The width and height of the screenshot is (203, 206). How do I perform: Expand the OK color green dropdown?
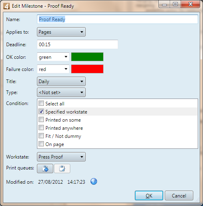[53, 57]
